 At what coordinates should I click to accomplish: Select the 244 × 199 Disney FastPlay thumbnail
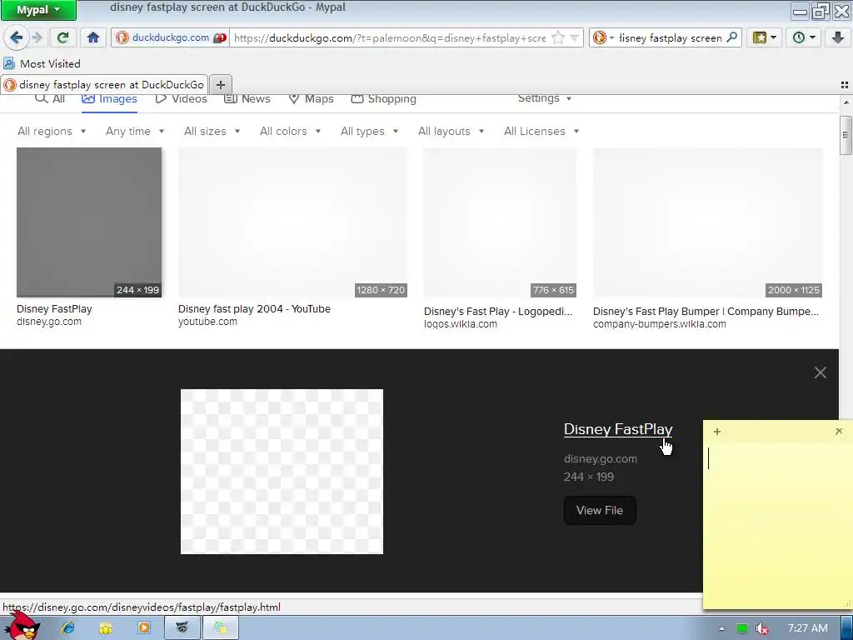(89, 222)
